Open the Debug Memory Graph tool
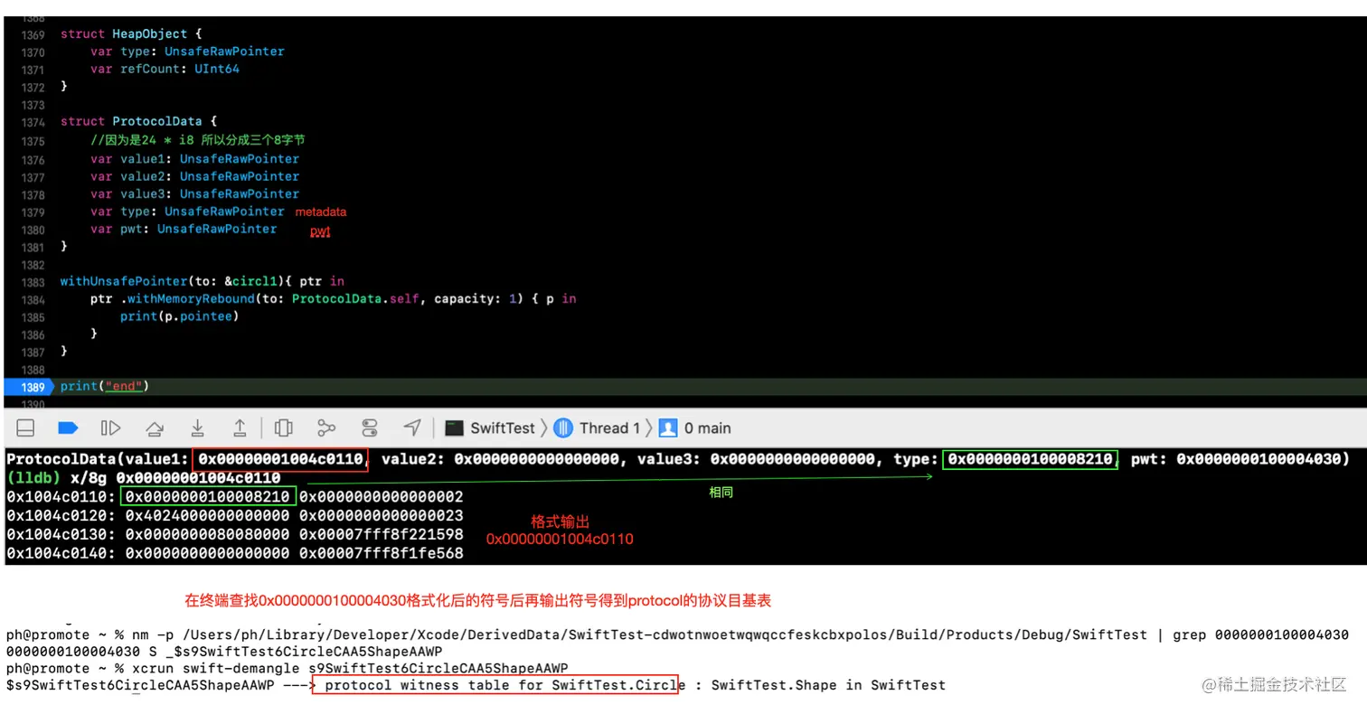 click(326, 427)
